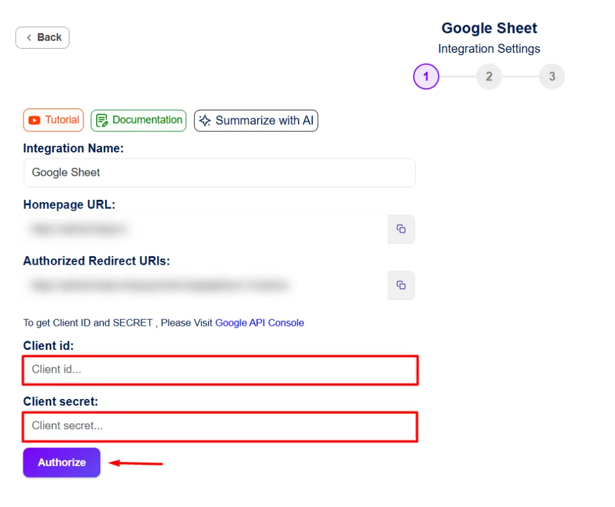The image size is (615, 507).
Task: Open the Tutorial video button
Action: coord(53,120)
